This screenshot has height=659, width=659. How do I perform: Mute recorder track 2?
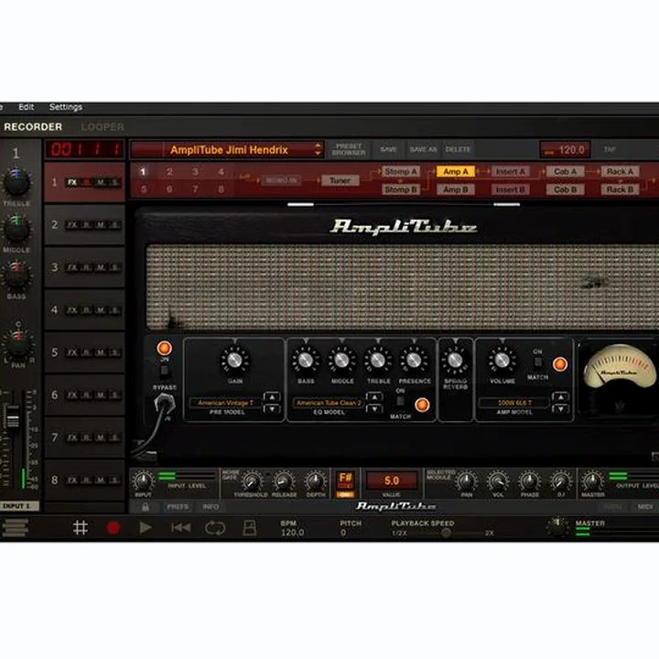pyautogui.click(x=101, y=225)
